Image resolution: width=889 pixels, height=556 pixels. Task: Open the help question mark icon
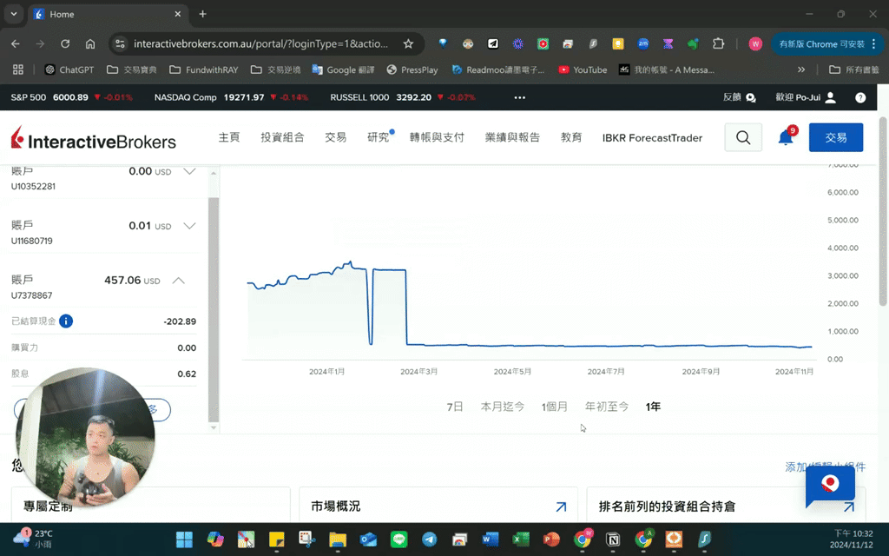point(860,97)
